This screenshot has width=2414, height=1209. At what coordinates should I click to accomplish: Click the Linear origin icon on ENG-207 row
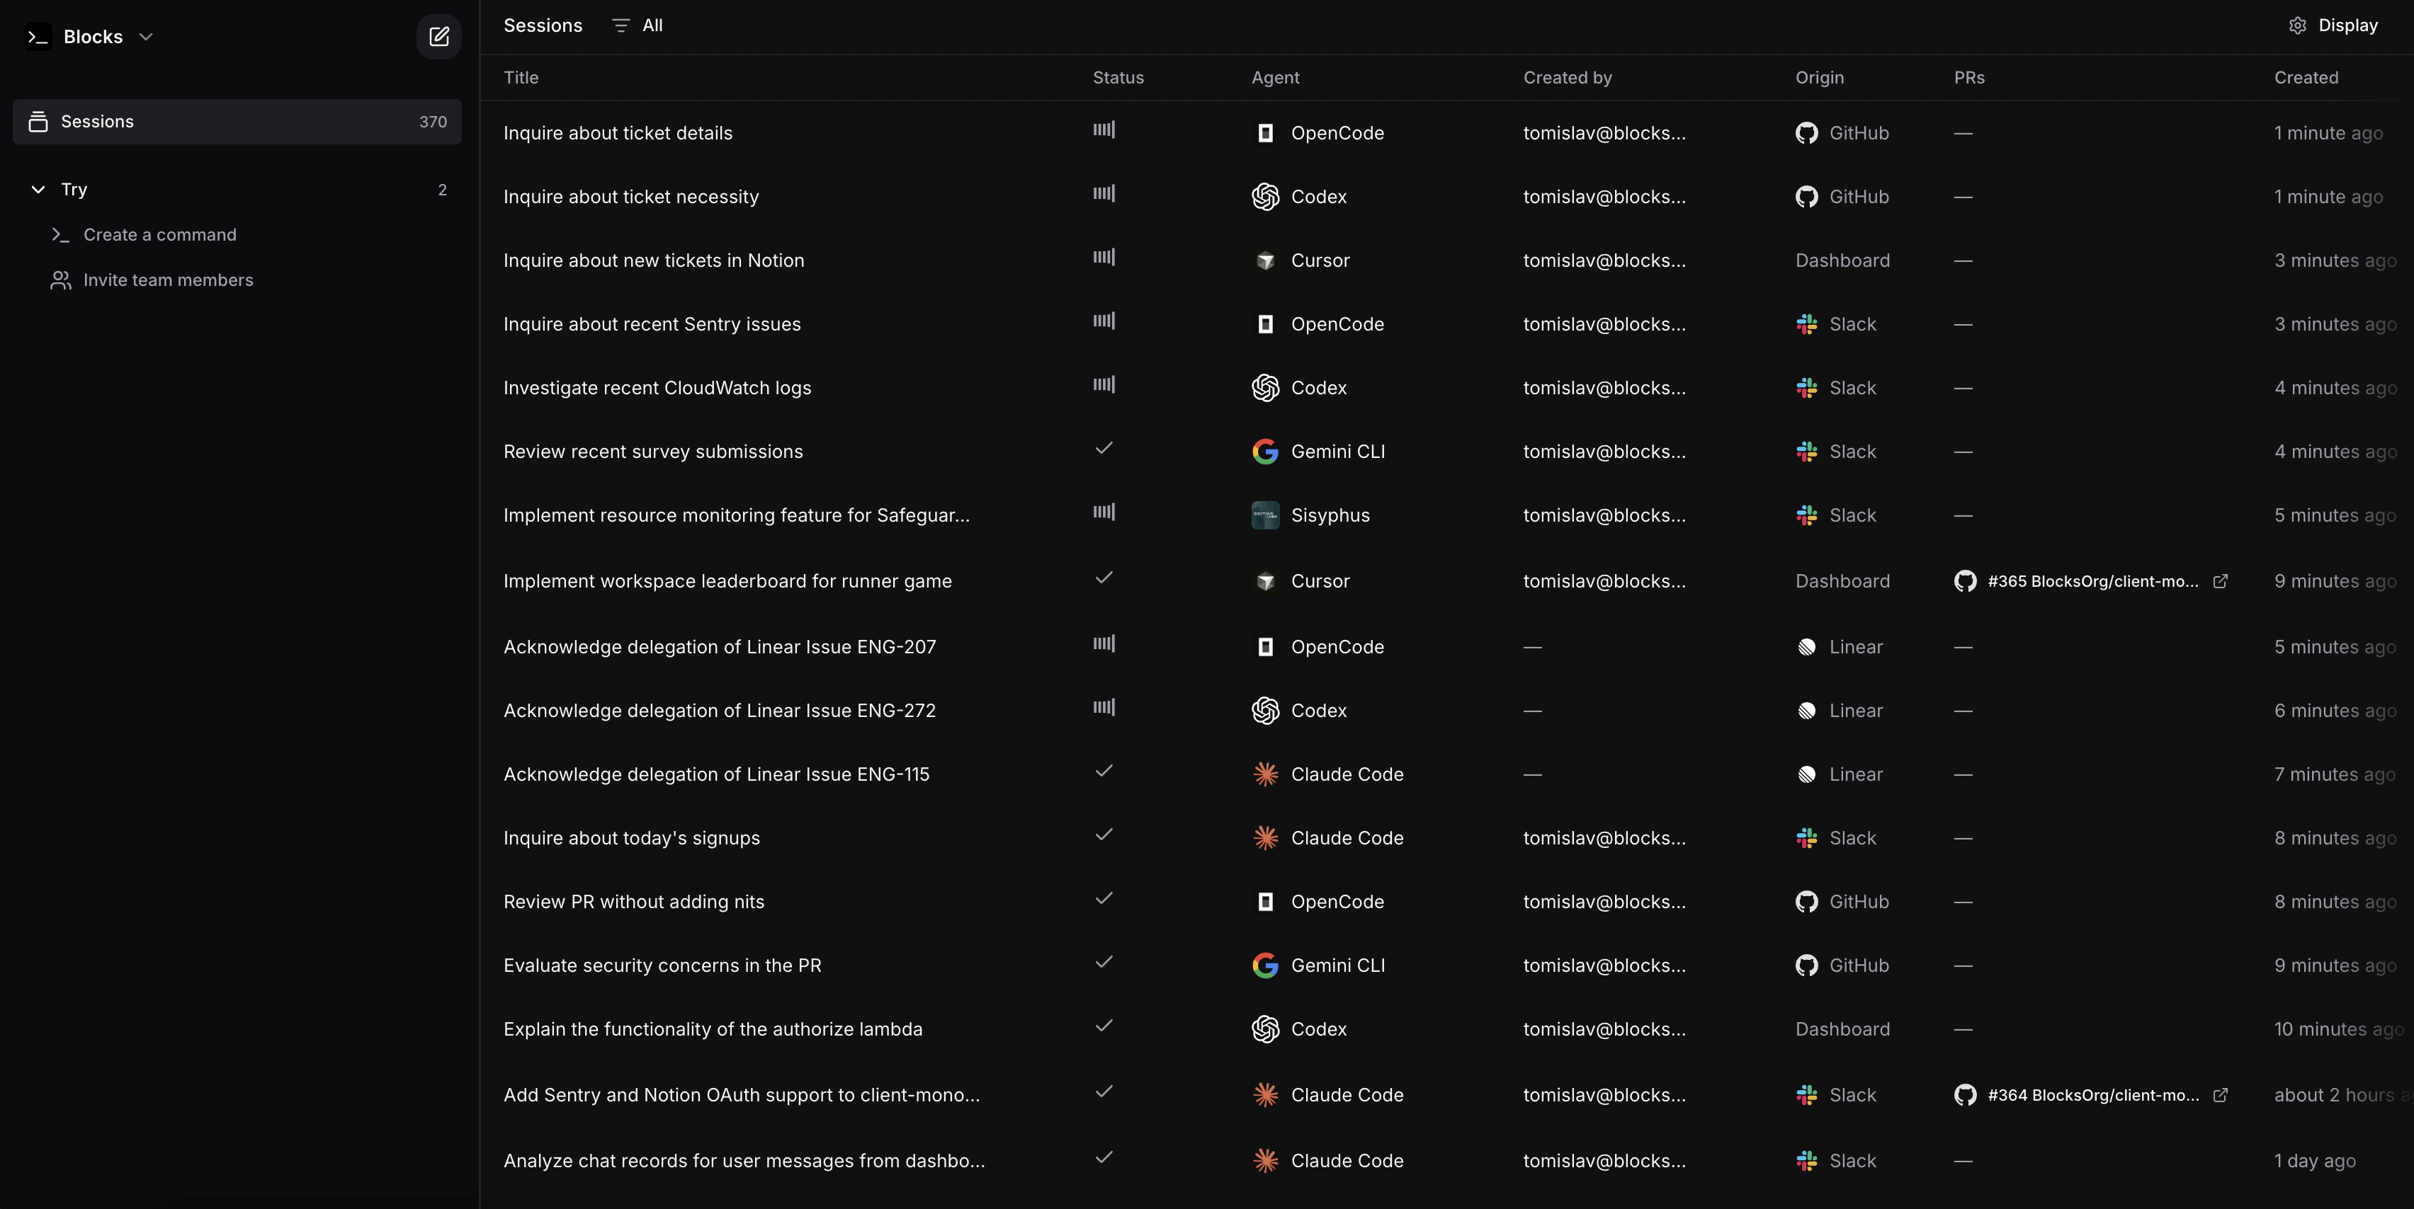(x=1808, y=646)
